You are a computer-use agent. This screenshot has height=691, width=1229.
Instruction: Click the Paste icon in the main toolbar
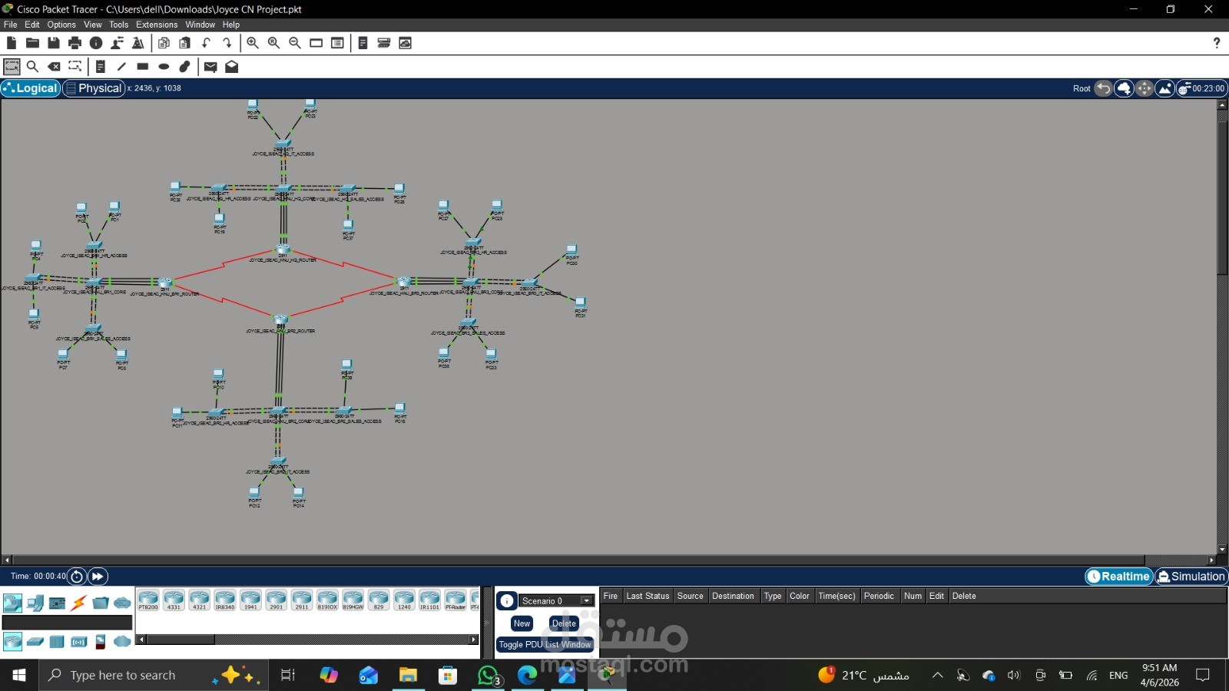click(185, 43)
